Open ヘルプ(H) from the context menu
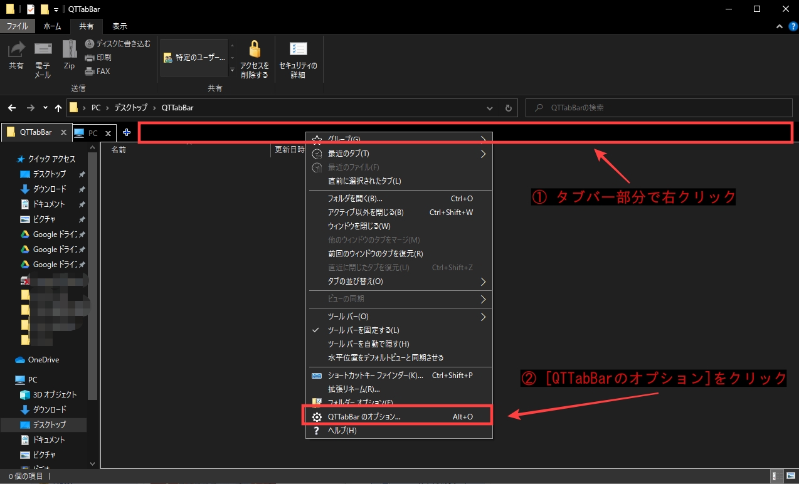799x484 pixels. point(399,431)
